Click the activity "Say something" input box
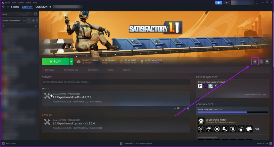 click(x=116, y=82)
